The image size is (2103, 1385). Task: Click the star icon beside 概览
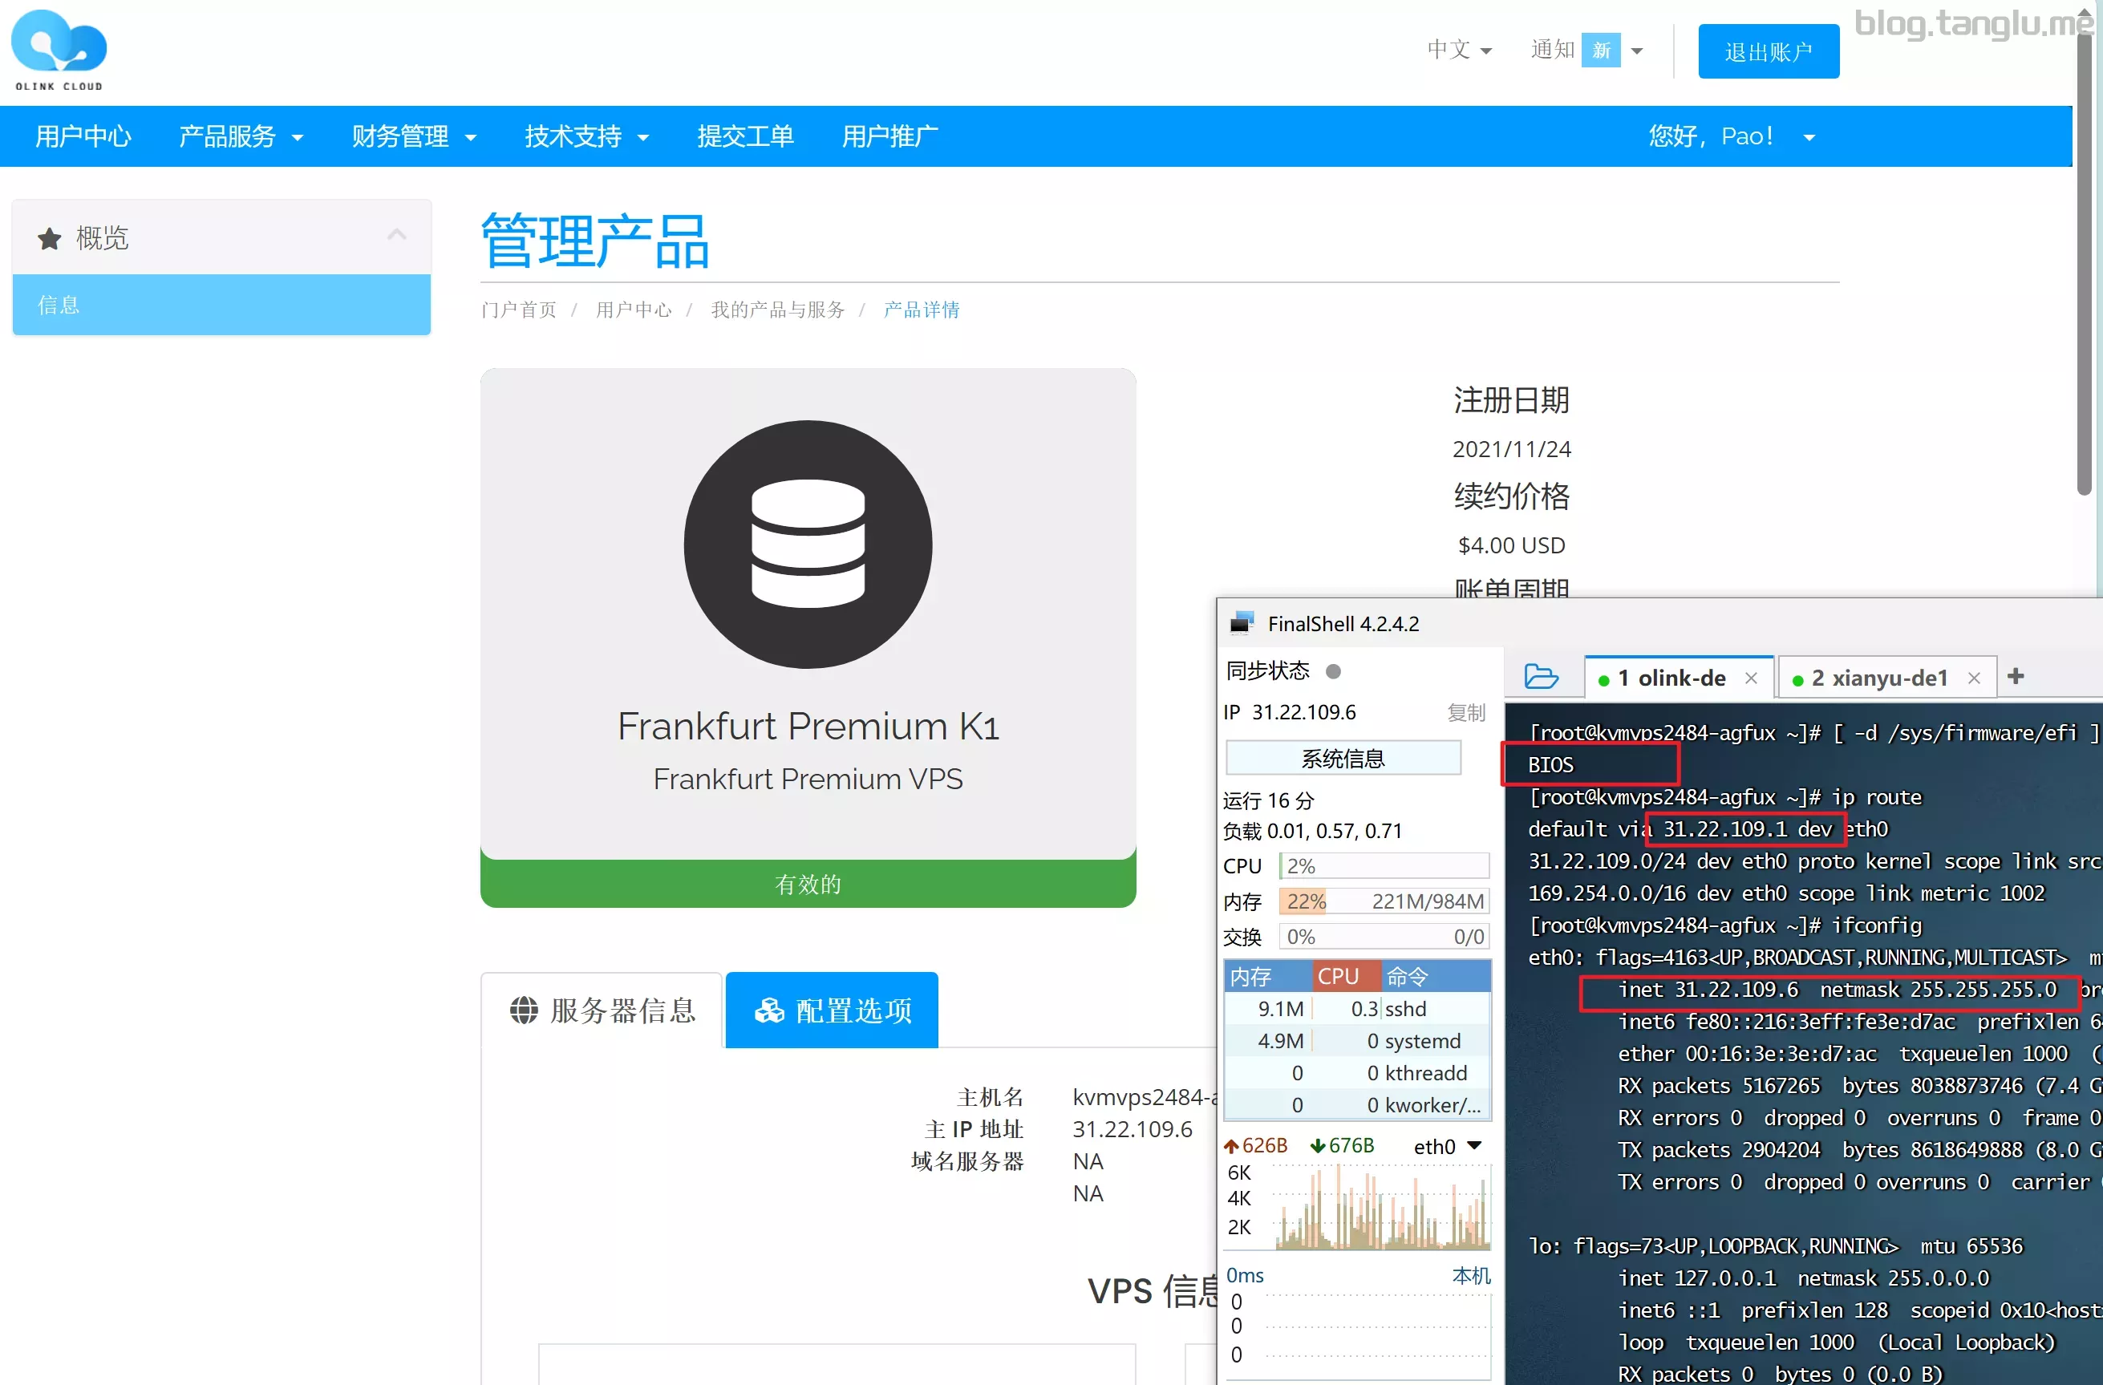click(50, 238)
